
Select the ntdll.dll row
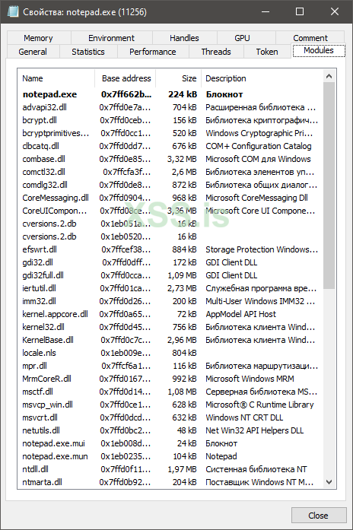170,469
